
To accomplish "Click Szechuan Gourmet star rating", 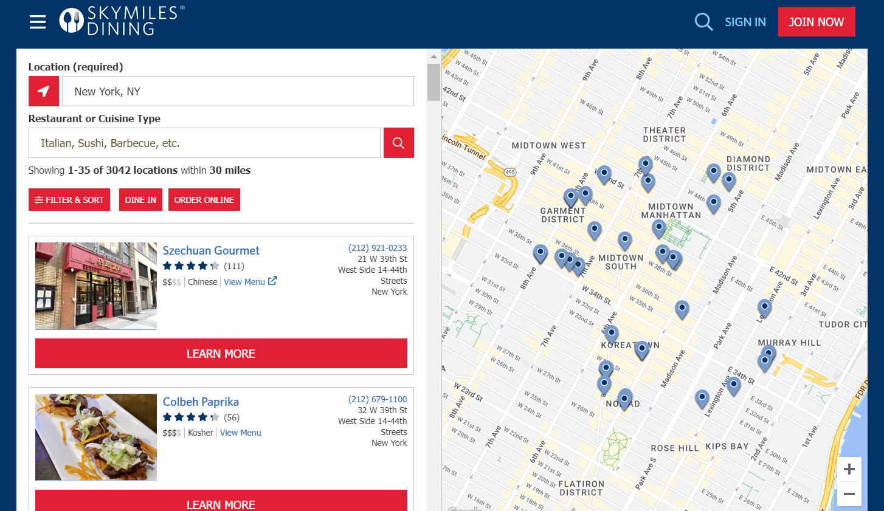I will pos(191,266).
